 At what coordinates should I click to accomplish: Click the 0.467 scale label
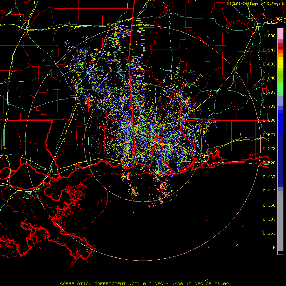269,177
